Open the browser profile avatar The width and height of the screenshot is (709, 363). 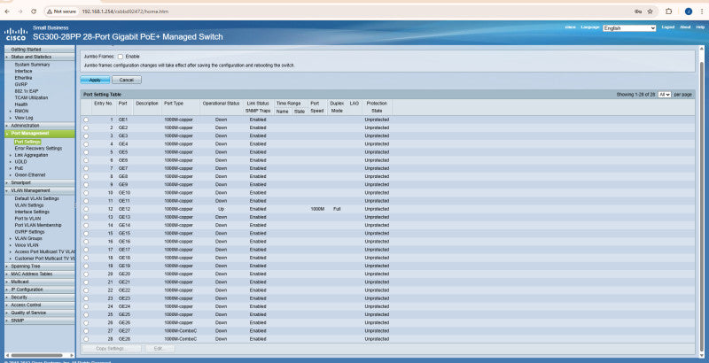pyautogui.click(x=689, y=12)
